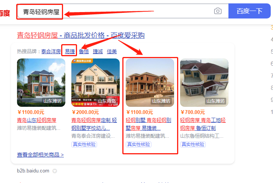The image size is (273, 183).
Task: Open the 青岛轻钢房屋定制 product link
Action: pyautogui.click(x=94, y=124)
